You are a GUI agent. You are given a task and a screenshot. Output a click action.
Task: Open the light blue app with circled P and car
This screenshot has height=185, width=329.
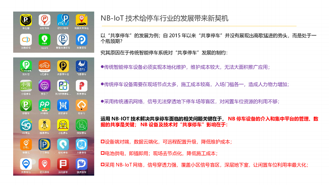[x=82, y=145]
